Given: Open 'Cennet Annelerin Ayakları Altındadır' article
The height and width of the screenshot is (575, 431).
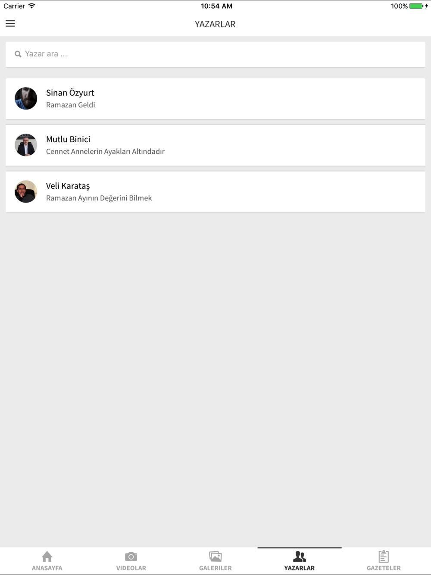Looking at the screenshot, I should [105, 151].
